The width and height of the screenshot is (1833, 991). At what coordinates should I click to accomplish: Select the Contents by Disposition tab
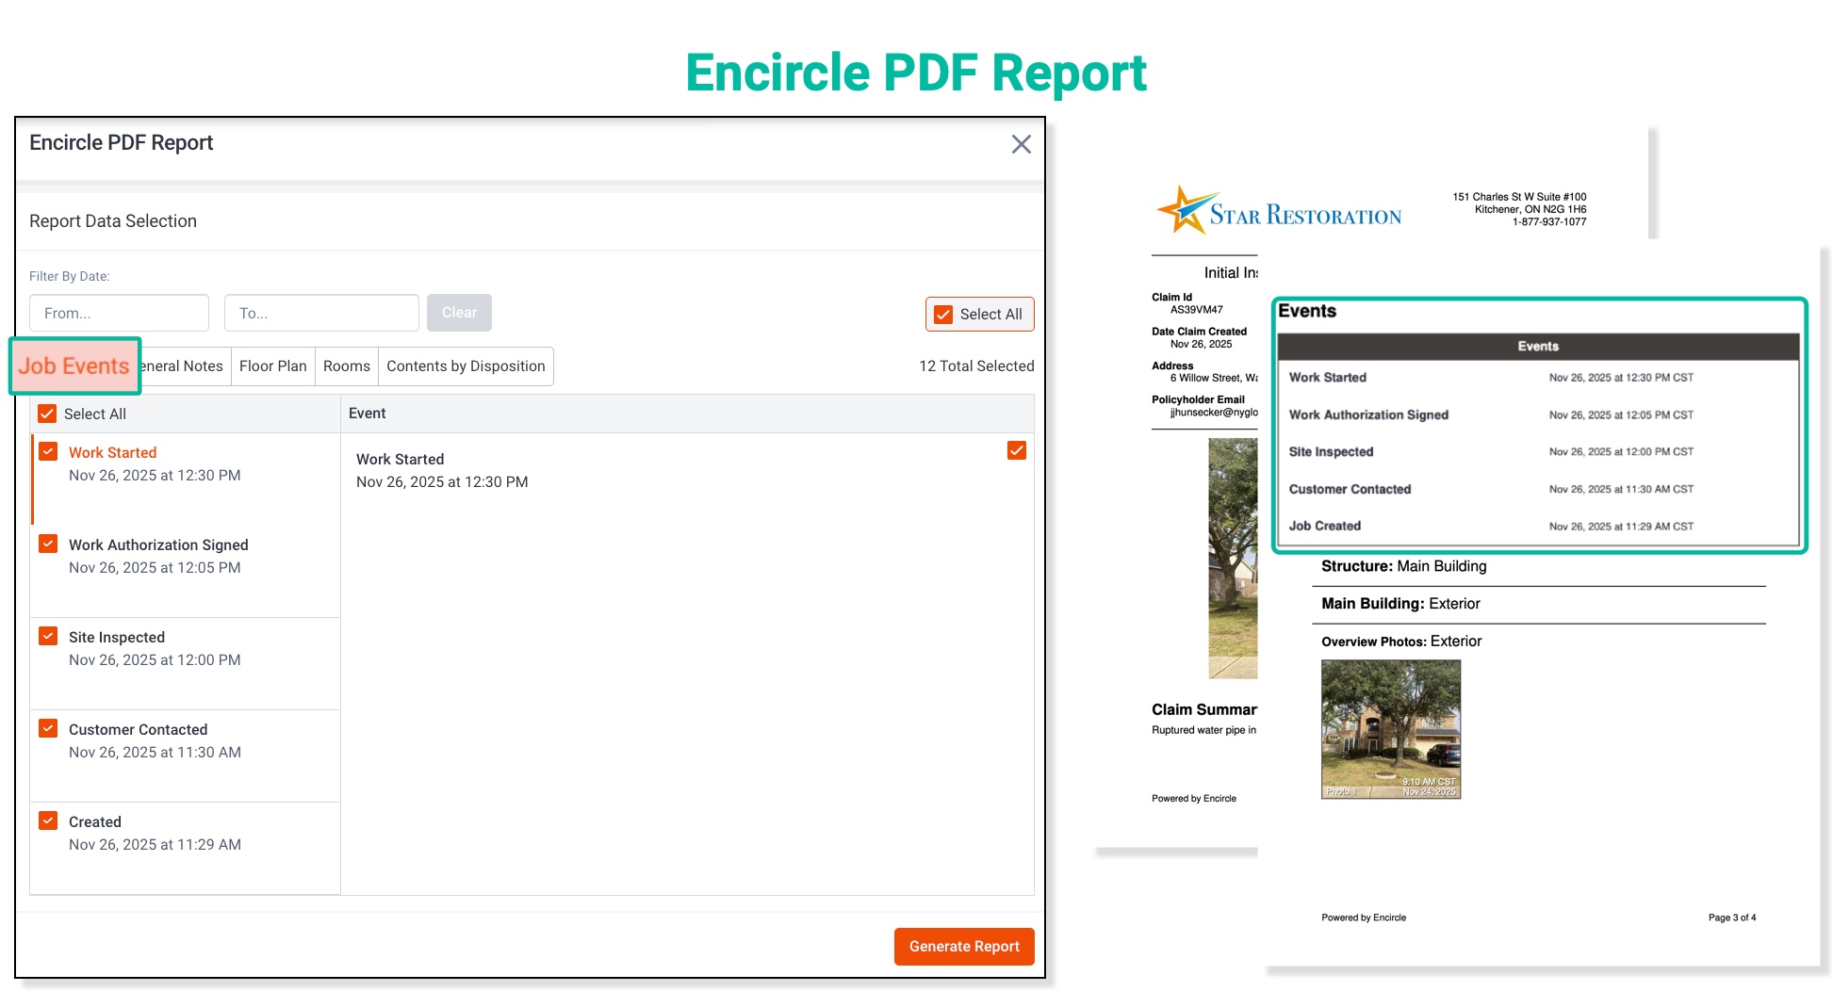pos(466,366)
